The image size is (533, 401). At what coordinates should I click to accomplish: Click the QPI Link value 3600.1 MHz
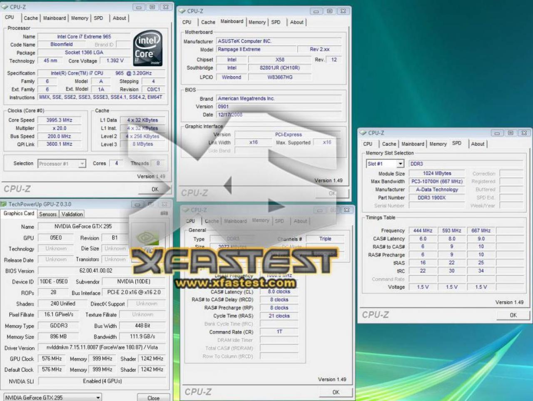(59, 144)
